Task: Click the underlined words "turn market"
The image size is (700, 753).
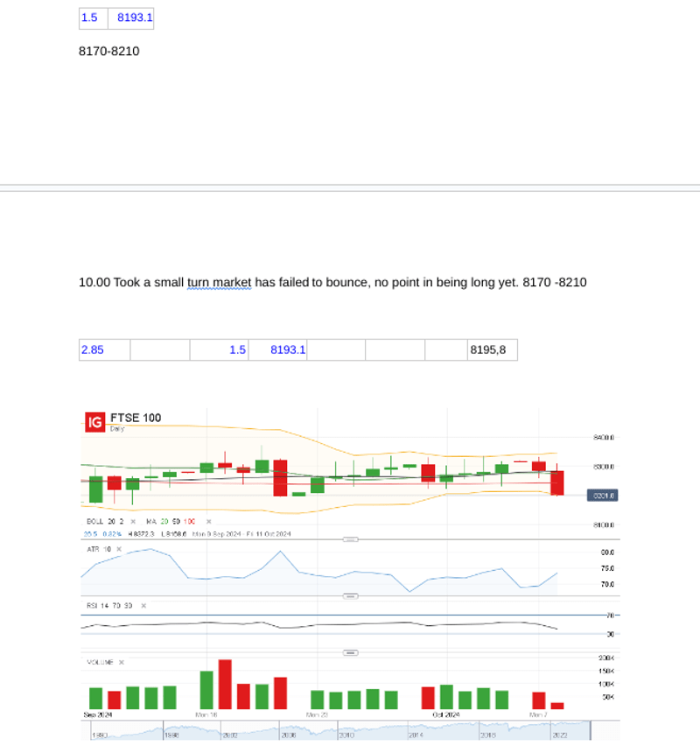Action: point(219,283)
